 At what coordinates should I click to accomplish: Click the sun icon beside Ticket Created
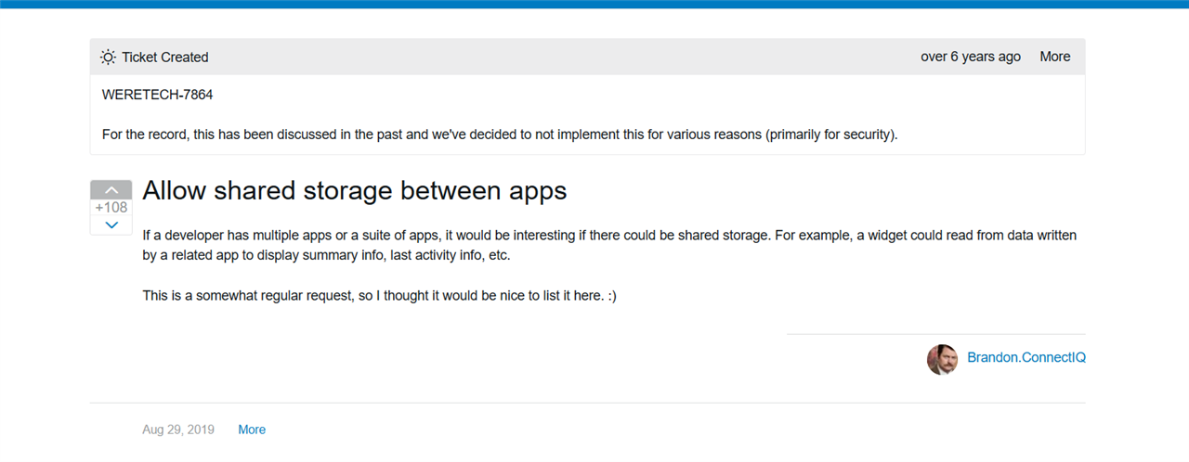(109, 58)
